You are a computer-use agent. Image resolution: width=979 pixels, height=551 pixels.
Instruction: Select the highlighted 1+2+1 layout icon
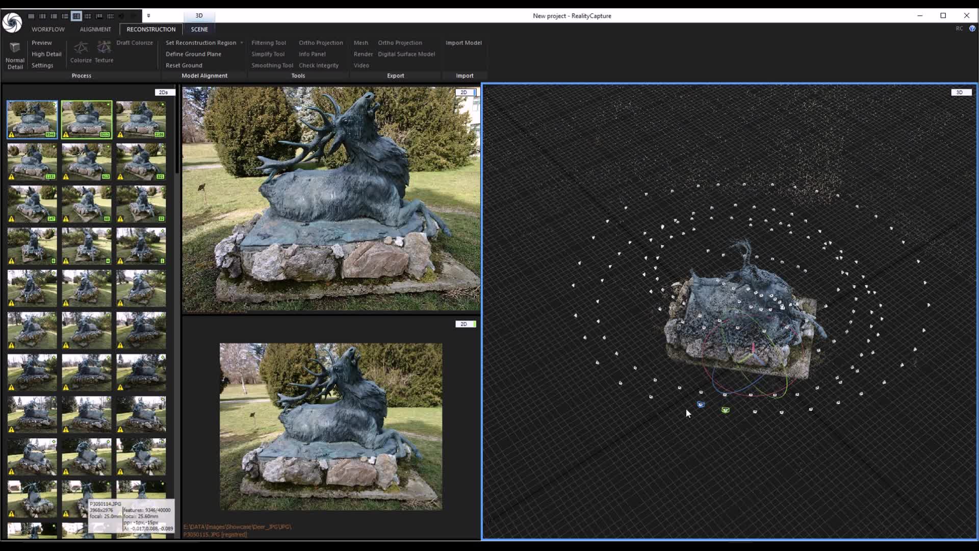(76, 16)
